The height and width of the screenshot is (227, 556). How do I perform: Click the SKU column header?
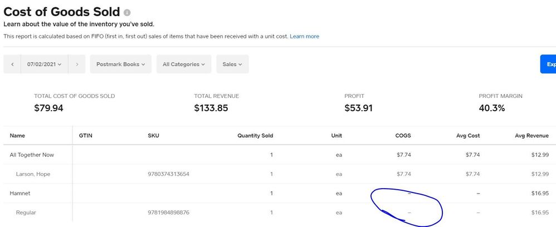click(x=153, y=135)
